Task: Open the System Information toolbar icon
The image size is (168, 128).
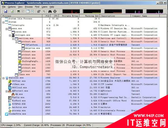Action: pos(18,11)
